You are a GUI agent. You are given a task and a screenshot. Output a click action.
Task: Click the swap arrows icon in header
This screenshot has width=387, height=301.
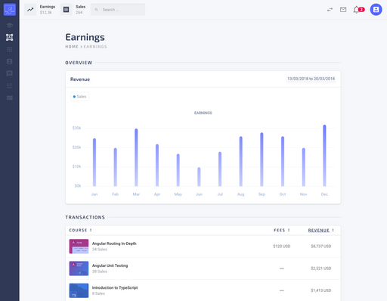coord(330,10)
